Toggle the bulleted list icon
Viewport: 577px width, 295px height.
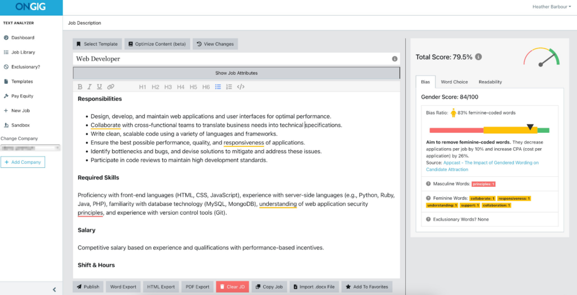pyautogui.click(x=218, y=87)
